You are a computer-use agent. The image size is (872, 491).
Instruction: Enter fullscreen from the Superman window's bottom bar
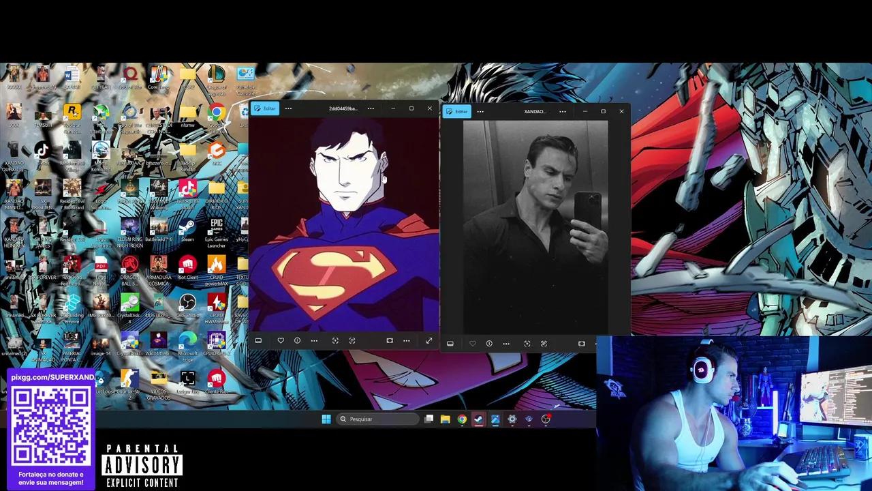429,340
